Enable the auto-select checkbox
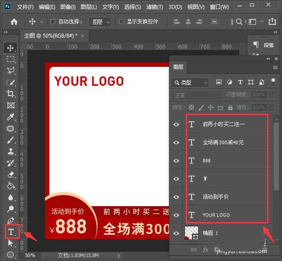Screen dimensions: 282x261 [53, 22]
